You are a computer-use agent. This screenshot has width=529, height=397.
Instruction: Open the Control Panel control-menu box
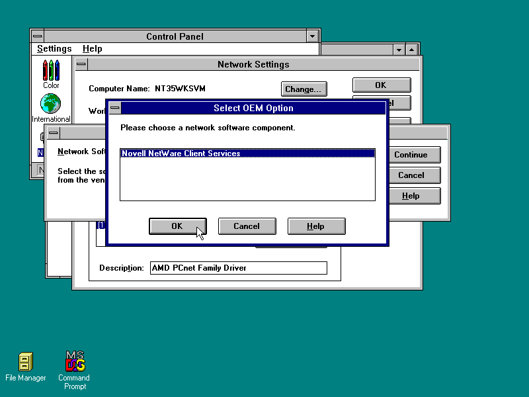38,36
